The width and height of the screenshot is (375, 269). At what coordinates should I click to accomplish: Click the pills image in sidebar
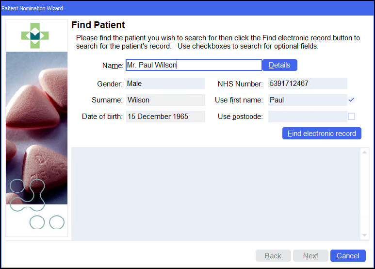coord(36,127)
